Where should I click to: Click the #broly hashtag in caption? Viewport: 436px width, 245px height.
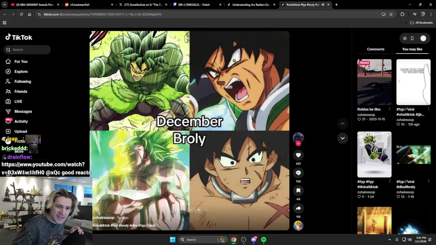[124, 226]
